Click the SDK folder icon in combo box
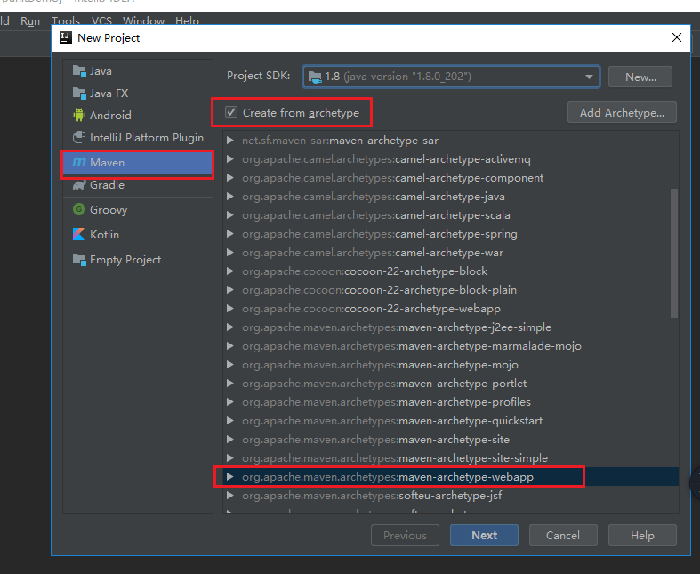This screenshot has width=700, height=574. pyautogui.click(x=315, y=77)
